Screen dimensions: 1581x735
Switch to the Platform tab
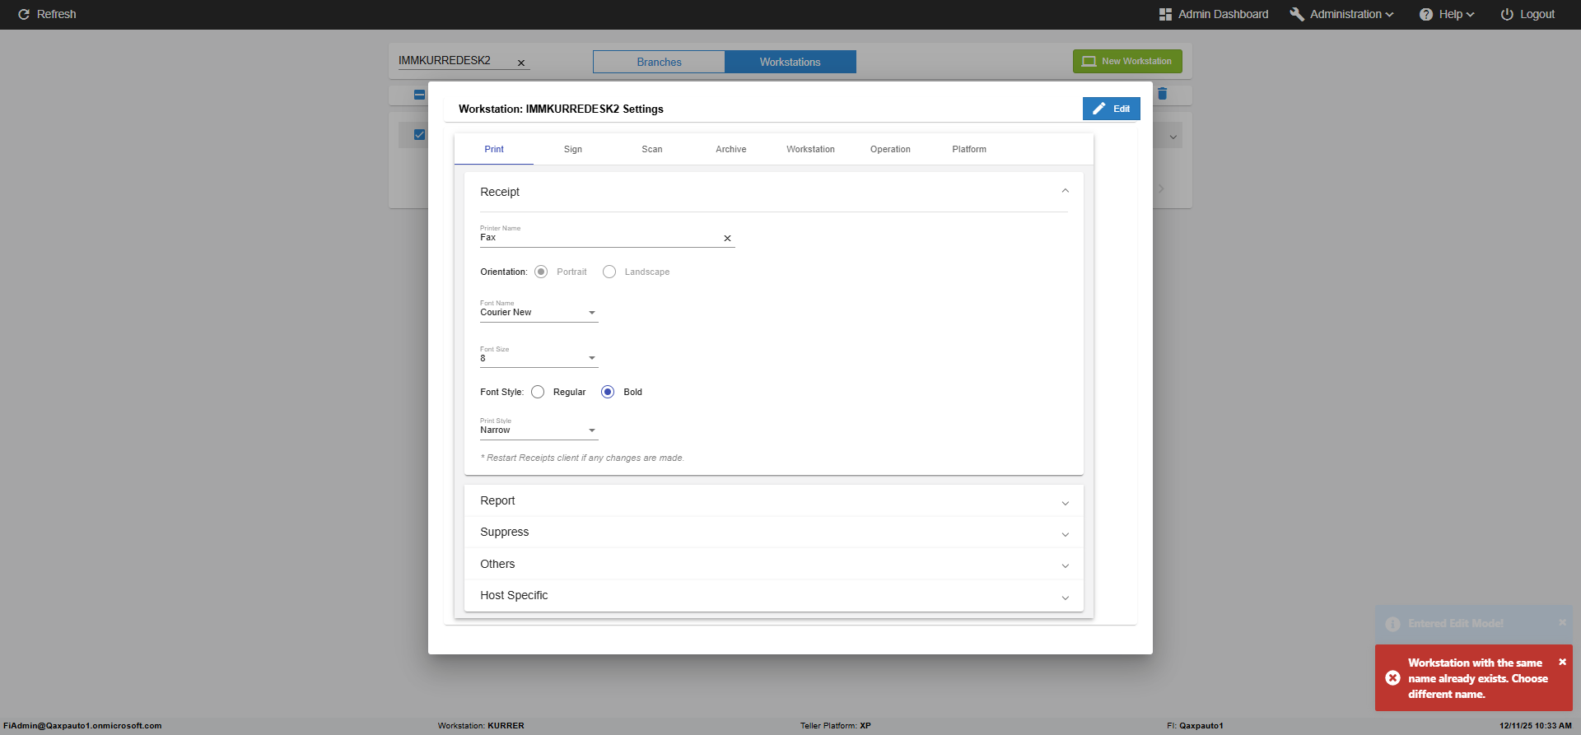tap(969, 149)
